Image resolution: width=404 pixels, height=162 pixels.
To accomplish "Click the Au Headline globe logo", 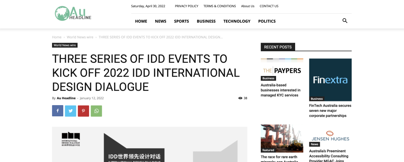I will pos(73,13).
